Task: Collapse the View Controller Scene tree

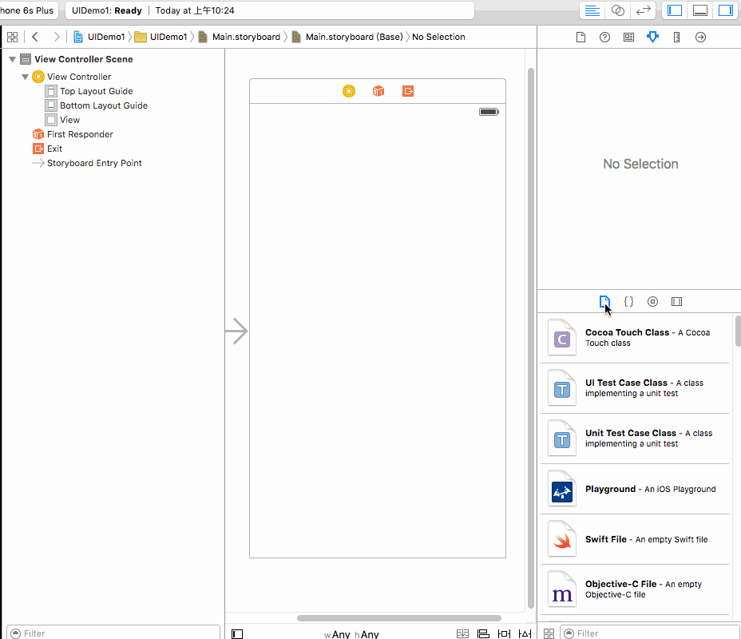Action: [x=12, y=58]
